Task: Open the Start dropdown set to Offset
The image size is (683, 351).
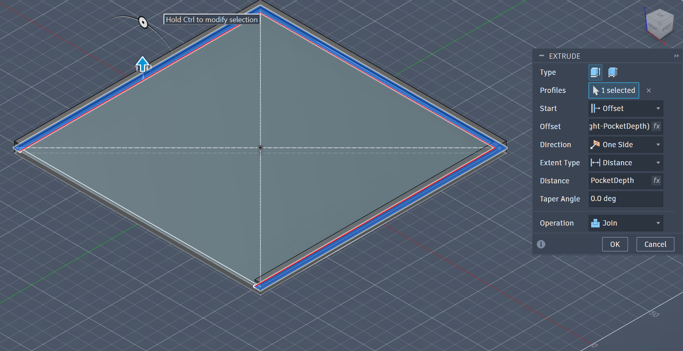Action: coord(626,109)
